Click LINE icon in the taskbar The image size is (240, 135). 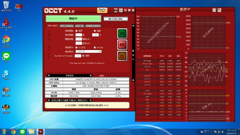click(22, 132)
